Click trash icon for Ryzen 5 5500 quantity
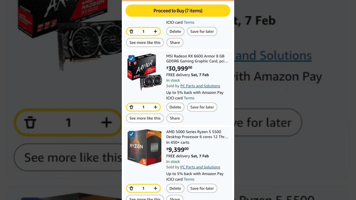Image resolution: width=356 pixels, height=200 pixels. [132, 188]
